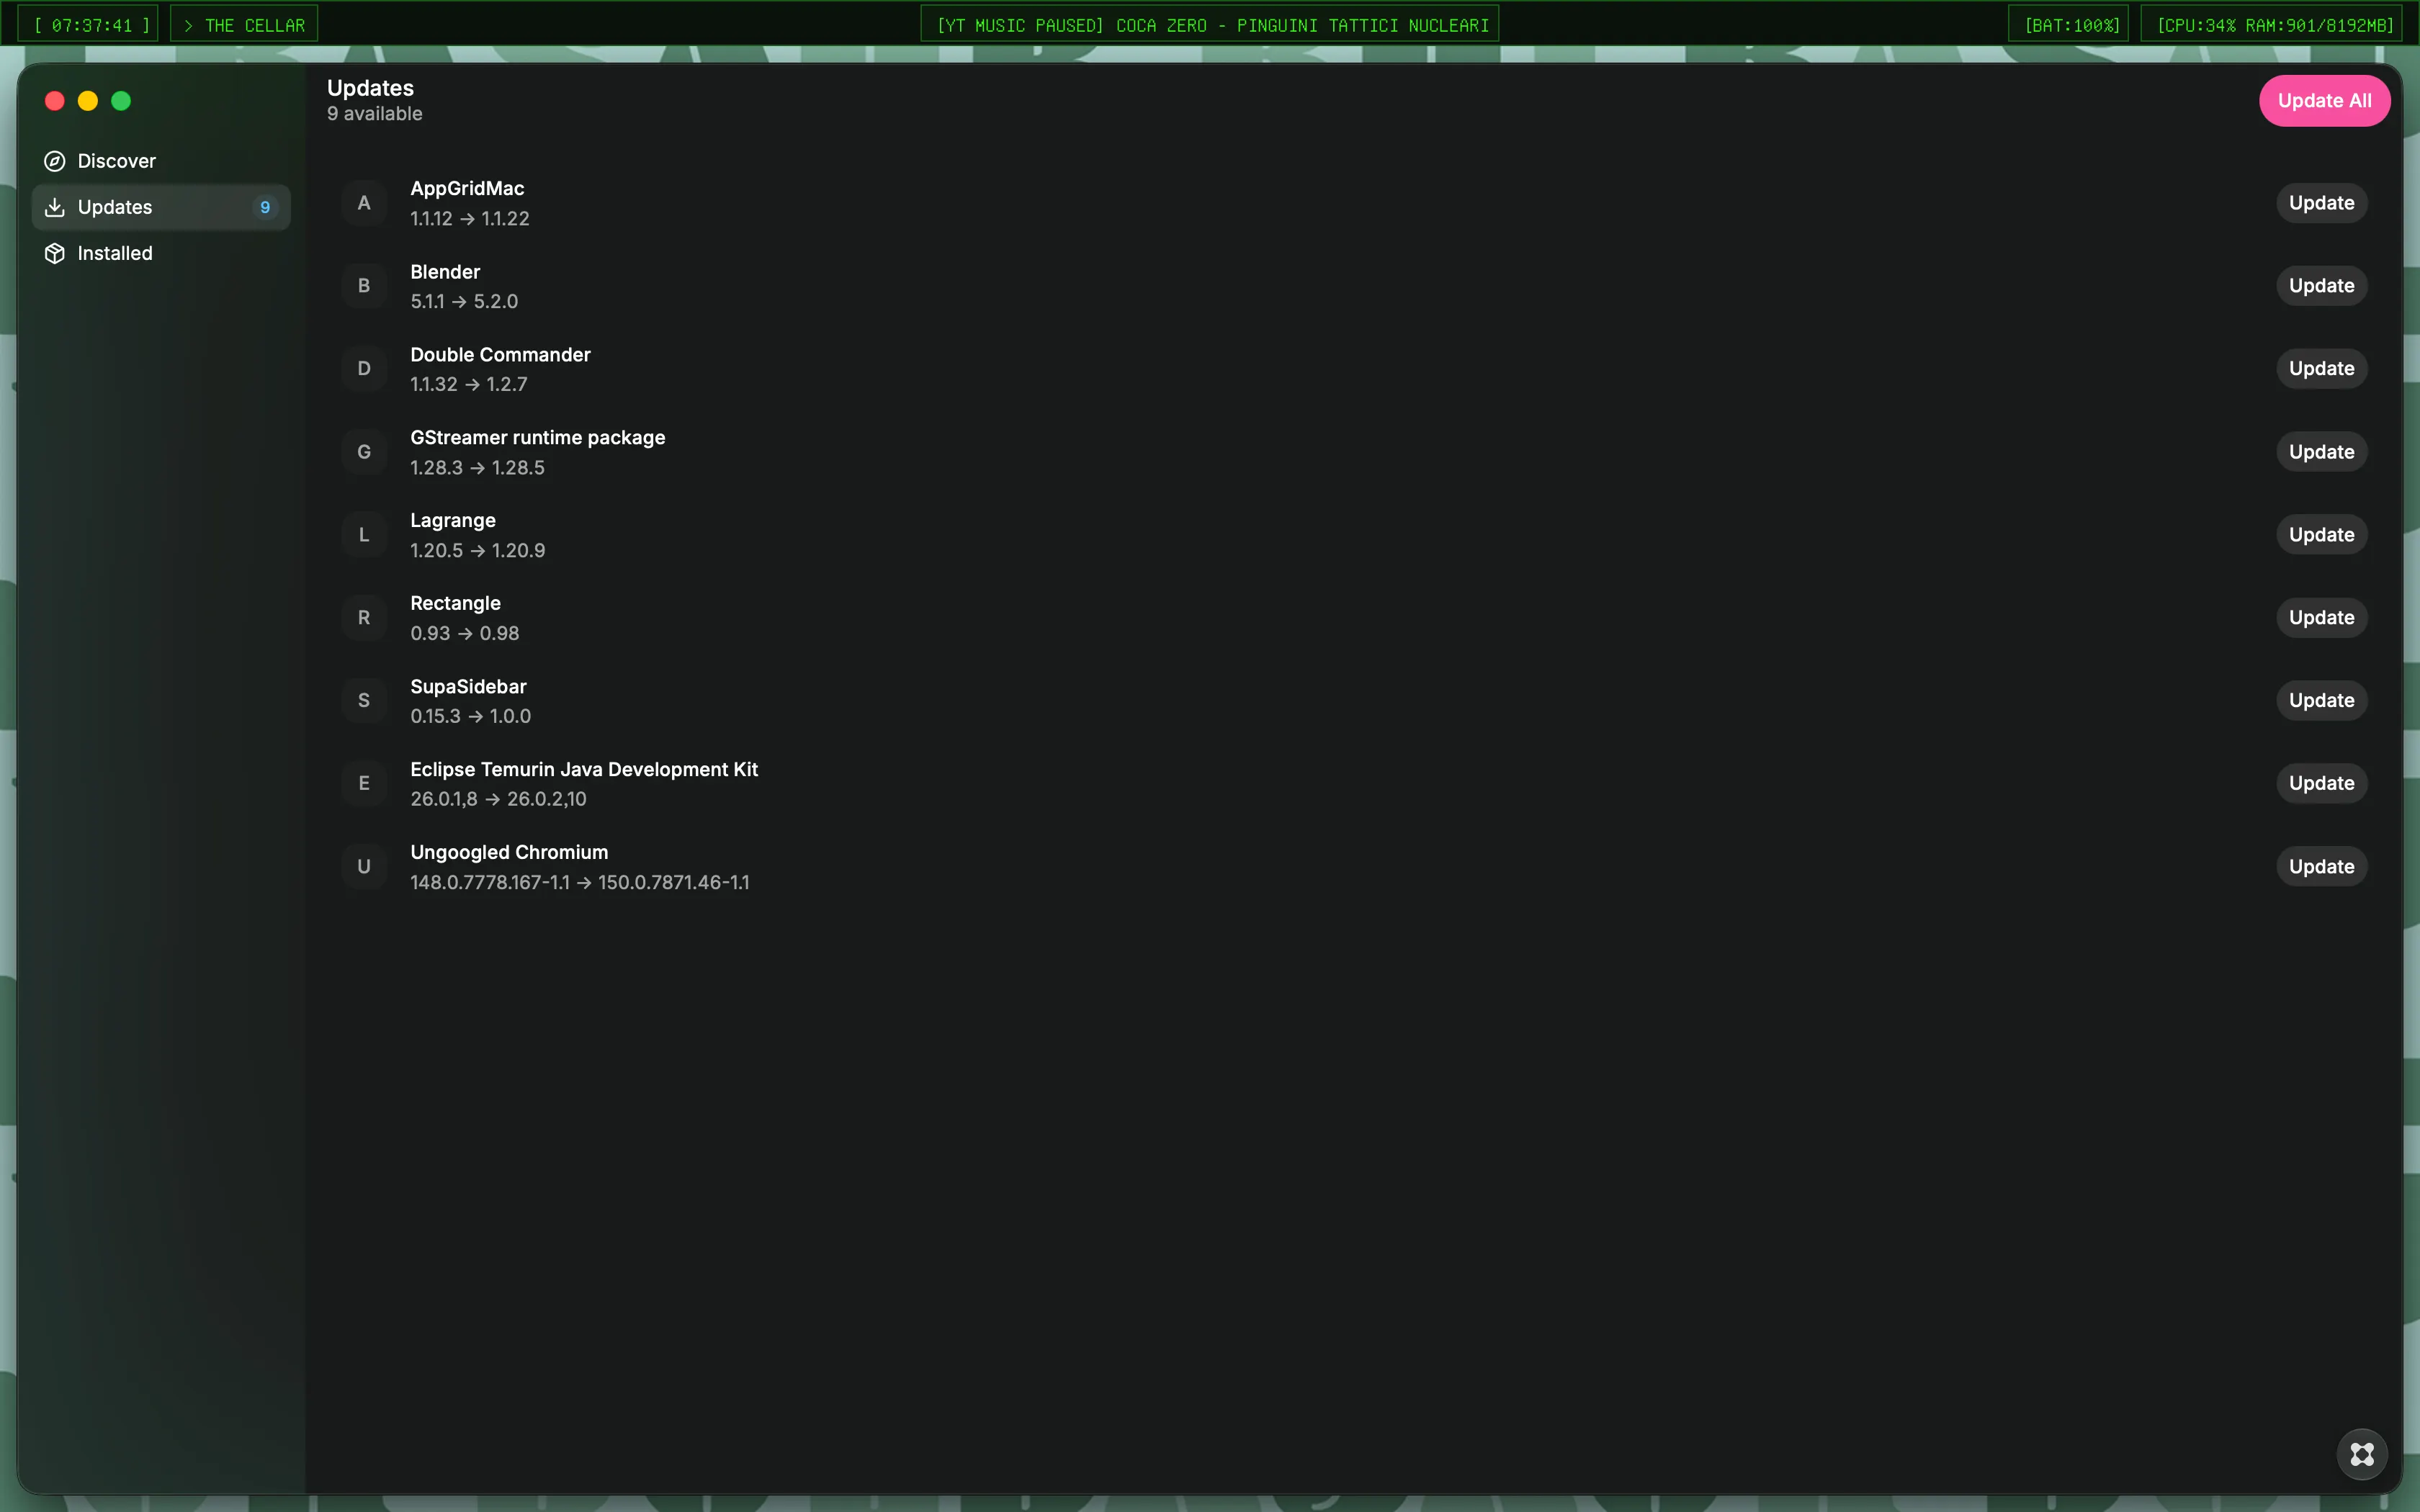2420x1512 pixels.
Task: Click the CPU and RAM status widget
Action: coord(2272,25)
